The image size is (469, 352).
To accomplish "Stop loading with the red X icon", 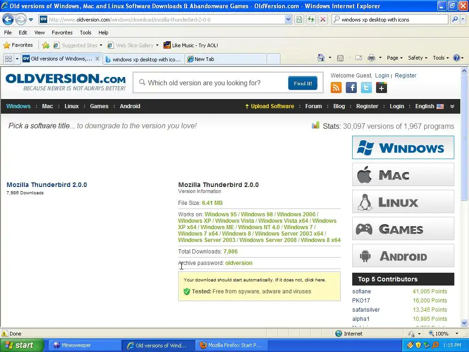I will point(323,20).
